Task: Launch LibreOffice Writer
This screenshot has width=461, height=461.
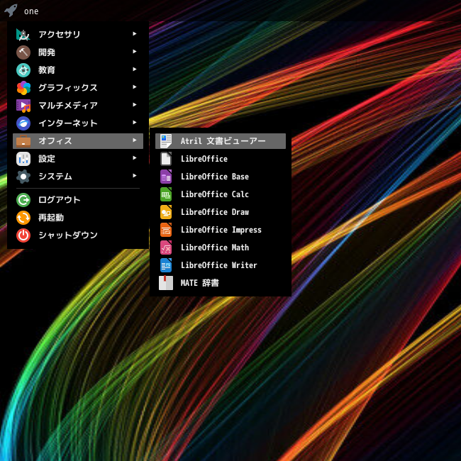Action: (221, 265)
